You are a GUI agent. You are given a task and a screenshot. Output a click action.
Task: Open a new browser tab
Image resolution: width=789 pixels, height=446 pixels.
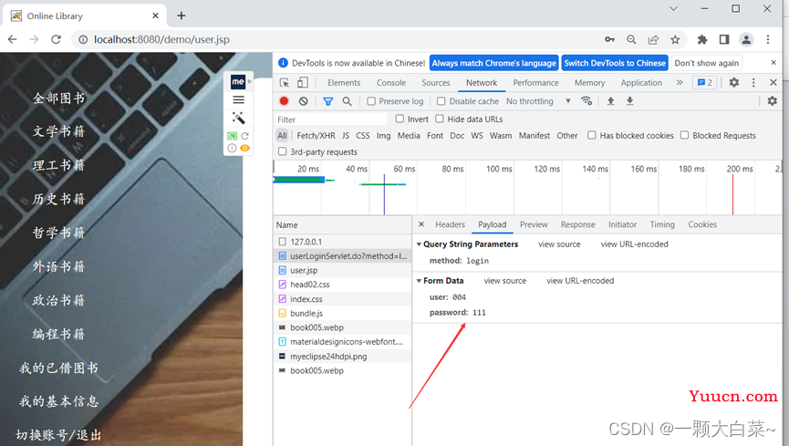[x=182, y=16]
